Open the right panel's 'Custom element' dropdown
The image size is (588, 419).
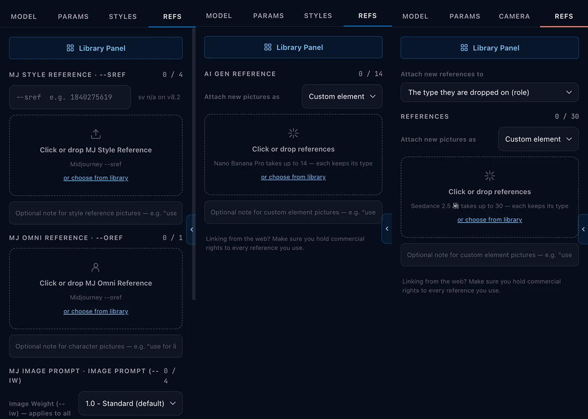[x=539, y=139]
